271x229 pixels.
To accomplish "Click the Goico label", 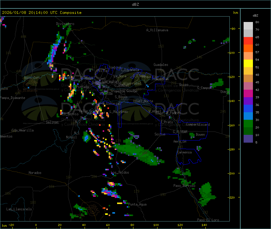I will [184, 85].
